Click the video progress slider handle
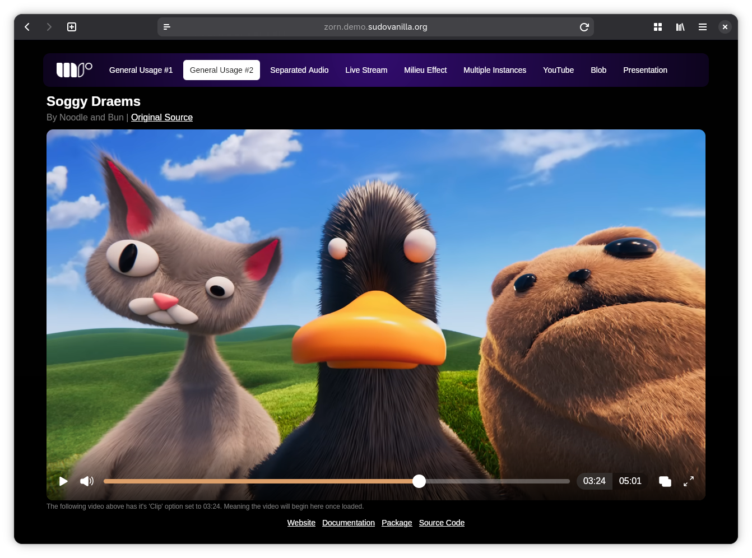752x558 pixels. (419, 481)
